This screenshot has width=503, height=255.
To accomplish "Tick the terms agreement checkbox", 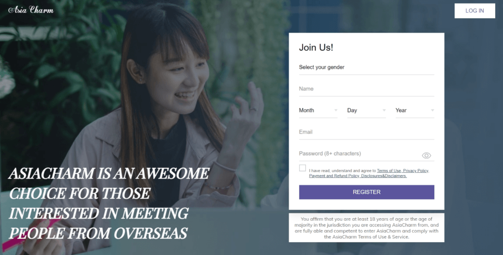I will [303, 168].
